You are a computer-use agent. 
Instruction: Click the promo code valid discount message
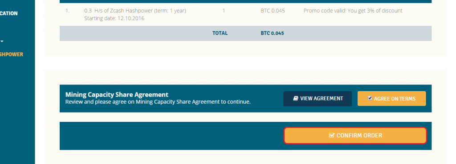coord(353,11)
